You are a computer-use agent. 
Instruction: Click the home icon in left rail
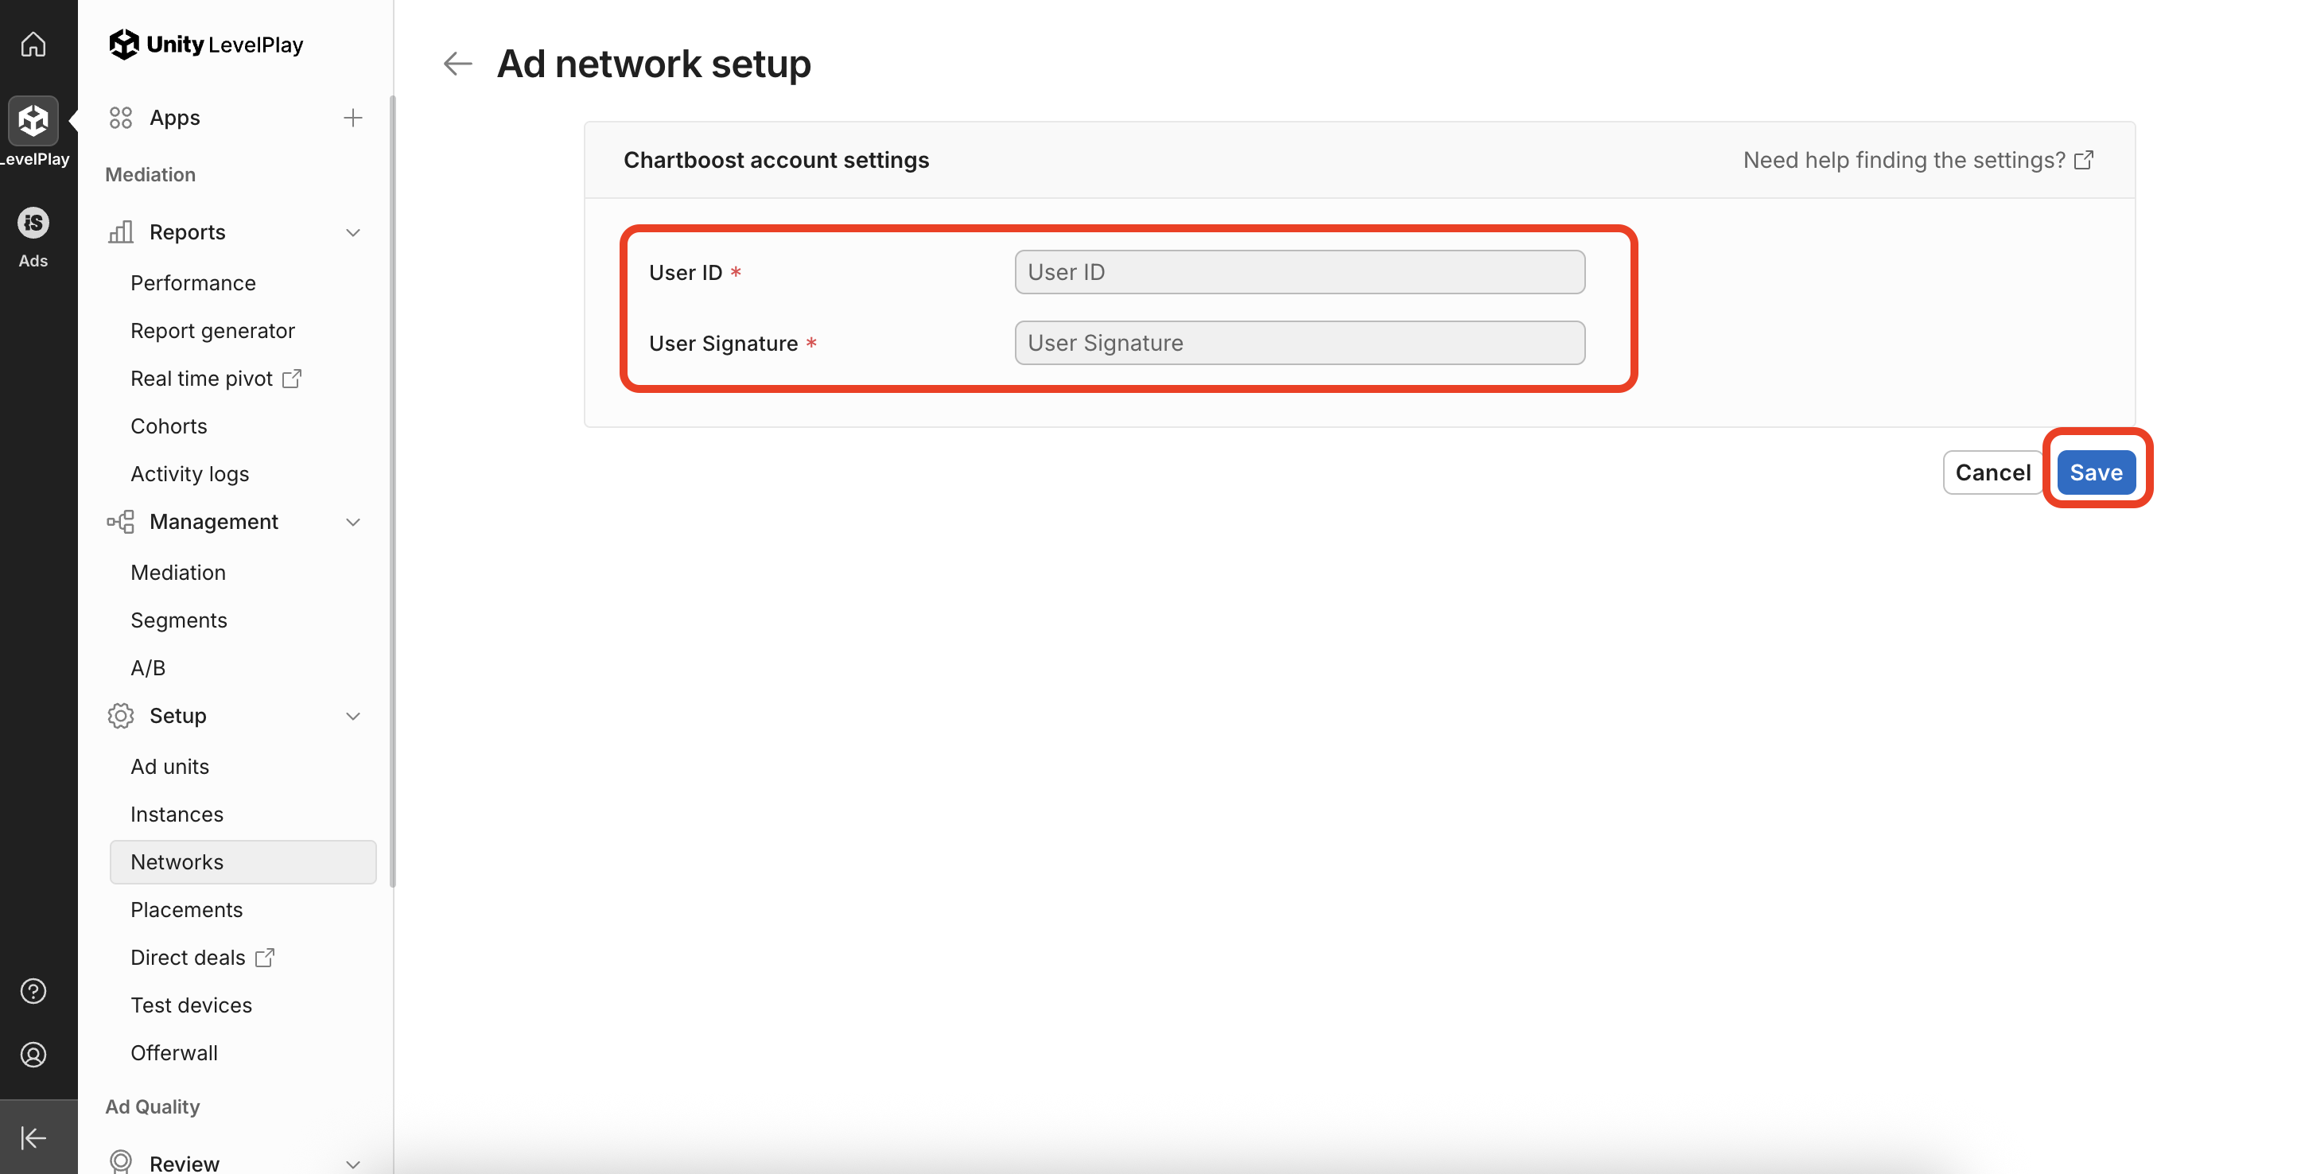pos(33,44)
